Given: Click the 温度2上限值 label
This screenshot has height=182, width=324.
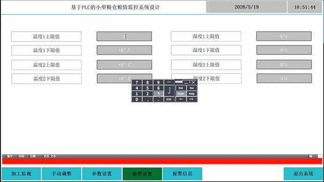Looking at the screenshot, I should click(x=46, y=65).
